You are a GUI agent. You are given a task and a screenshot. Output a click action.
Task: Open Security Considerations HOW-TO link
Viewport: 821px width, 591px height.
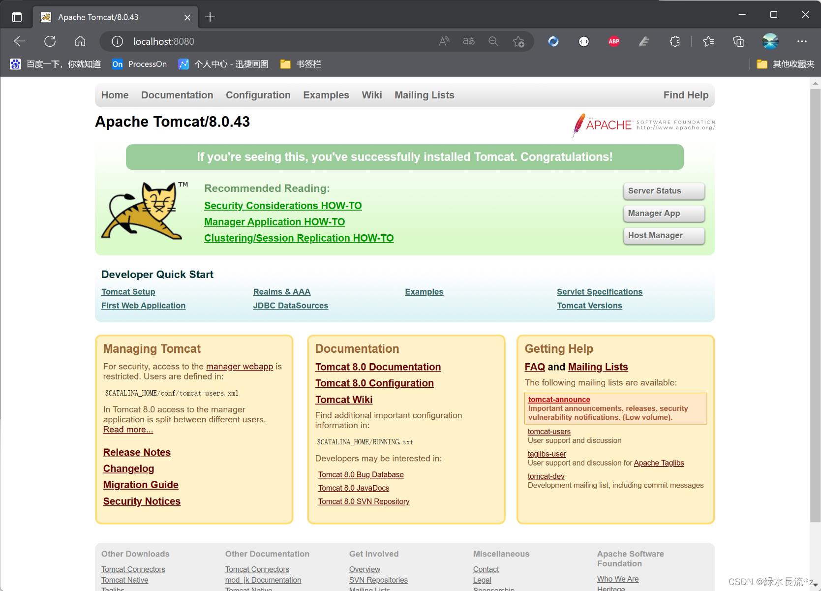coord(283,206)
